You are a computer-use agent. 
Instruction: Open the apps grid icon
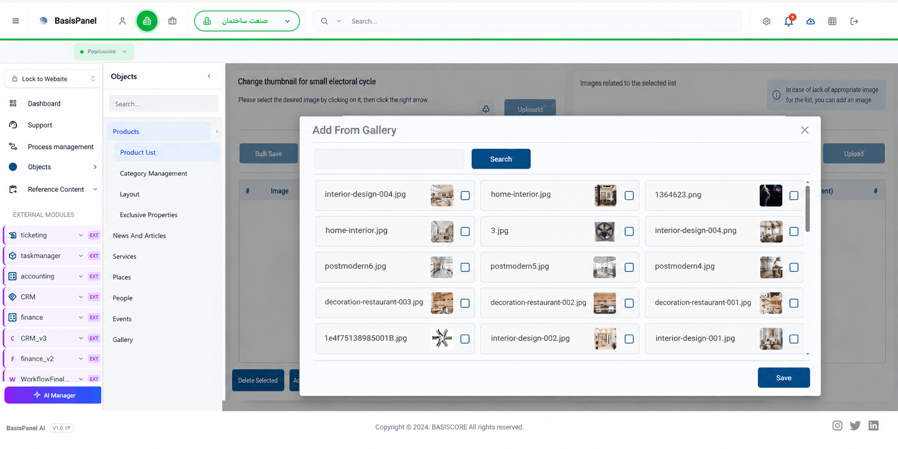pos(832,21)
